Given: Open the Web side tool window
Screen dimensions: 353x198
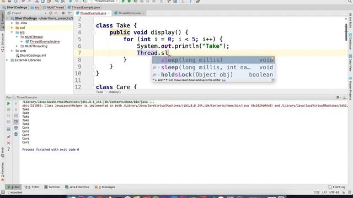Looking at the screenshot, I should point(2,152).
